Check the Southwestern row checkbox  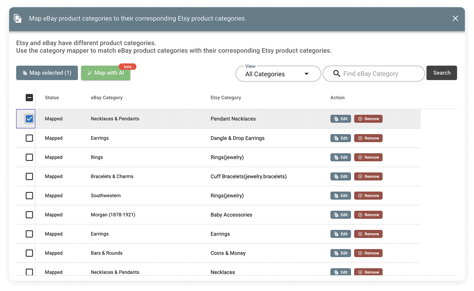click(x=29, y=196)
